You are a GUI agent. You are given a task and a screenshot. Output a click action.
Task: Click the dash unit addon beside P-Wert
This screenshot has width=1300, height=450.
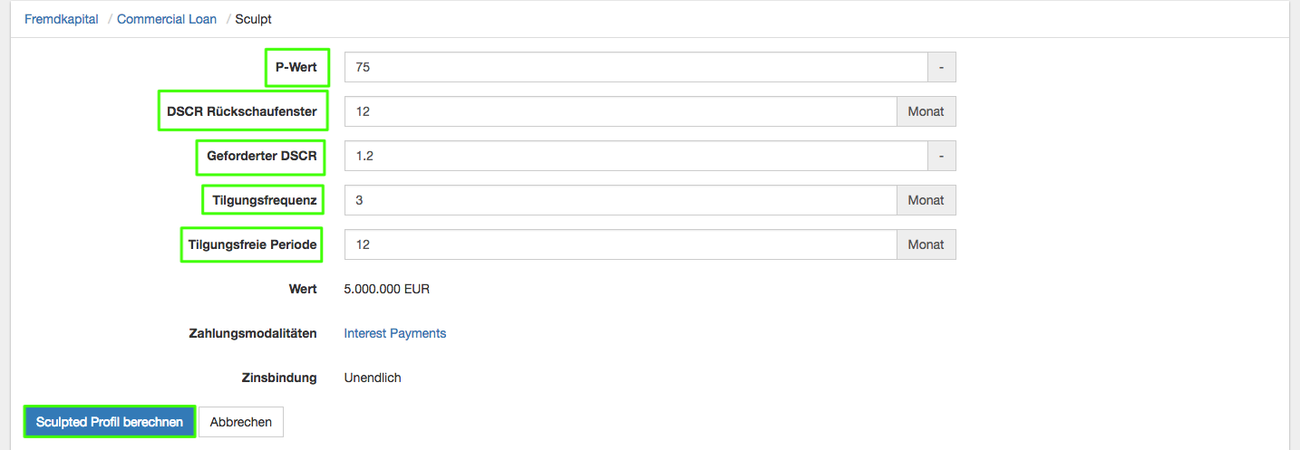pos(941,67)
